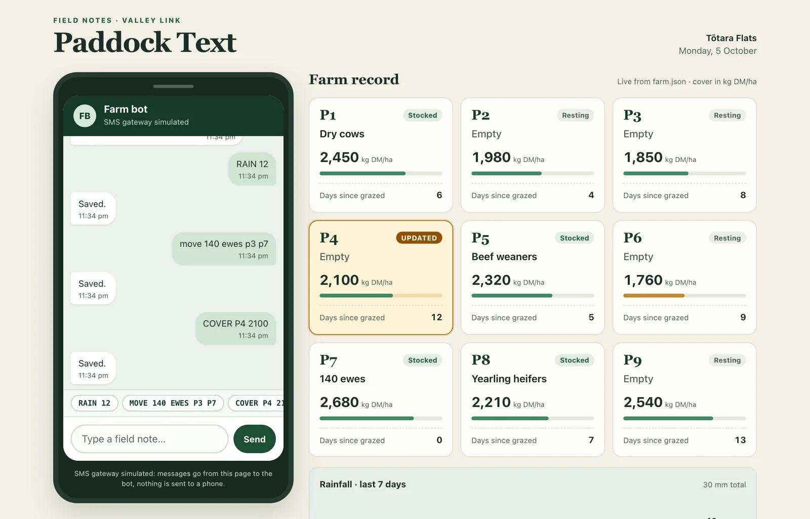810x519 pixels.
Task: Click the '30 mm total' rainfall value
Action: [724, 485]
